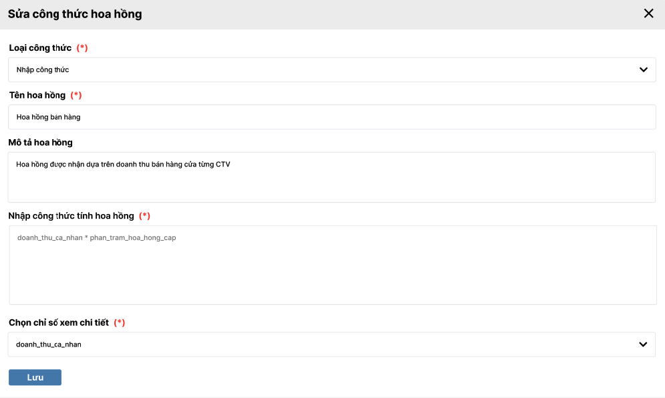Click the 'Hoa hồng bán hàng' name text
665x398 pixels.
pyautogui.click(x=48, y=117)
